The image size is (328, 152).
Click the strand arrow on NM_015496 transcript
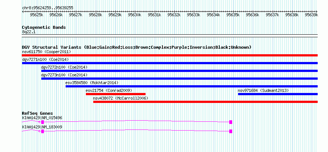tap(39, 122)
